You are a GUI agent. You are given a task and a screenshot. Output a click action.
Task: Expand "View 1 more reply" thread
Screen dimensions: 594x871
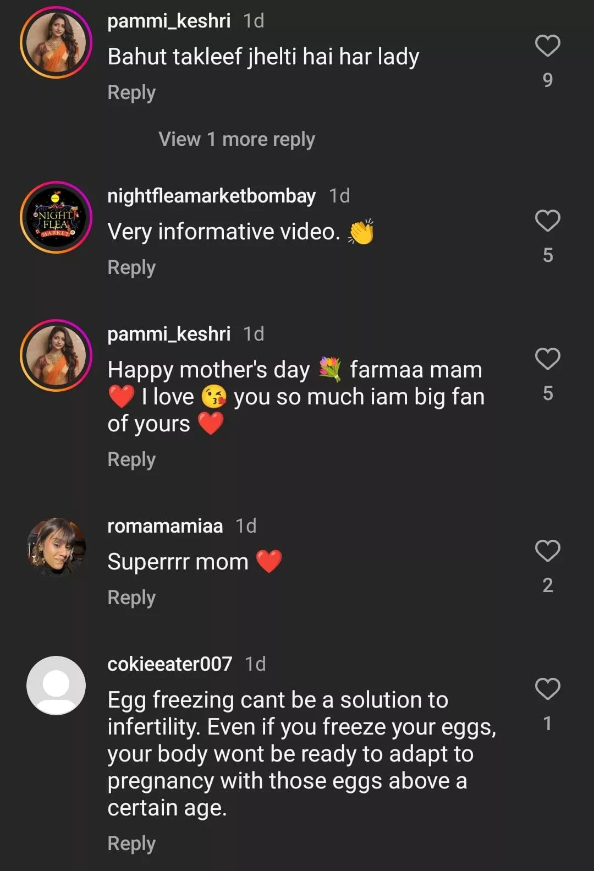click(x=237, y=139)
